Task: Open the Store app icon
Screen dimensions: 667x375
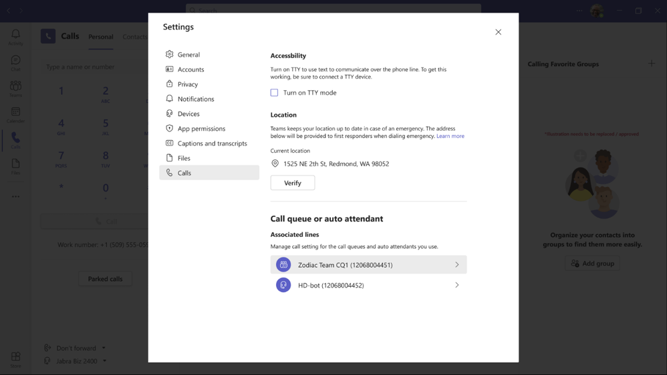Action: (15, 359)
